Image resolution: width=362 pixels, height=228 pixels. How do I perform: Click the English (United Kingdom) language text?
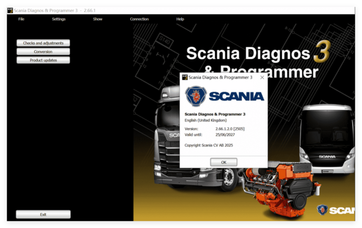[206, 120]
